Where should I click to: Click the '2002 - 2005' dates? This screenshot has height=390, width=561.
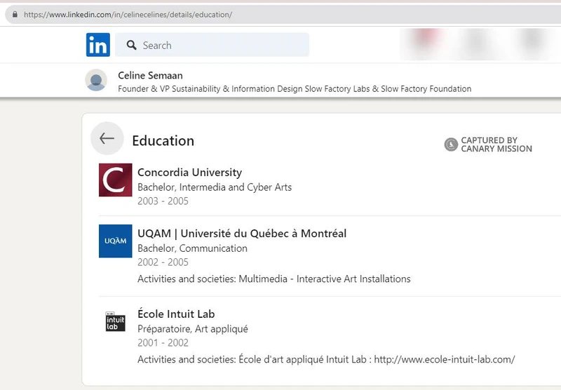(x=163, y=262)
